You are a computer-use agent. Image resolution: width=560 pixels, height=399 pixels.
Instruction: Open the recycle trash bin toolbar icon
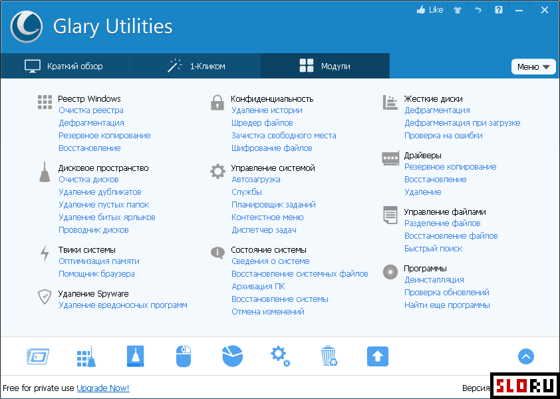click(x=329, y=356)
